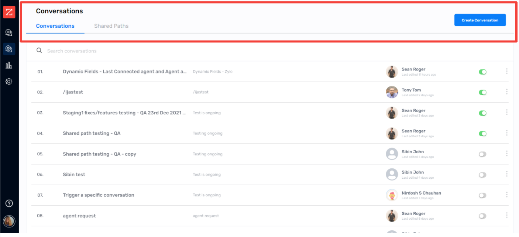Screen dimensions: 519x237
Task: Turn off the Shared path testing - QA toggle
Action: click(x=482, y=134)
